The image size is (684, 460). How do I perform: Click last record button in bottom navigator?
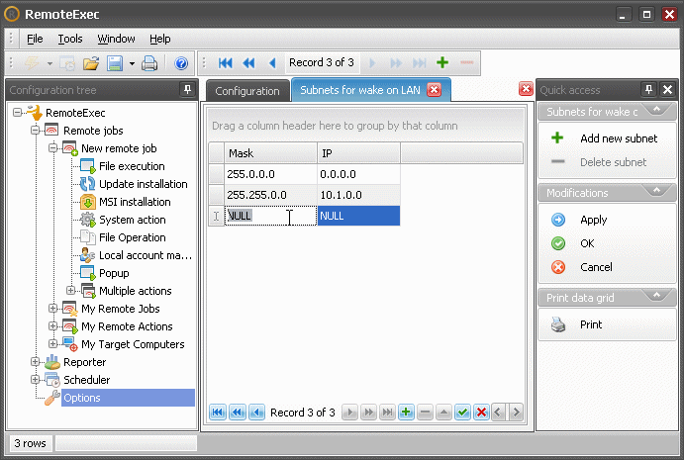point(387,413)
